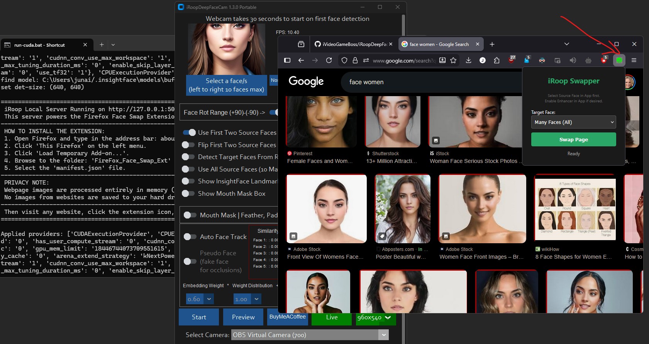Open the Firefox View icon beside the tabs
Viewport: 649px width, 344px height.
pos(301,44)
